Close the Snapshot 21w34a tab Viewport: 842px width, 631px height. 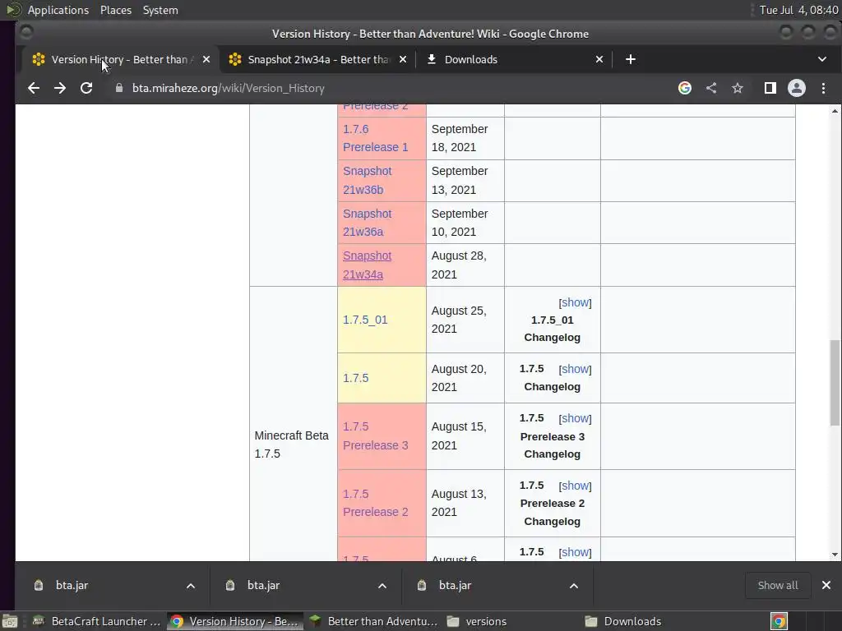pyautogui.click(x=403, y=59)
